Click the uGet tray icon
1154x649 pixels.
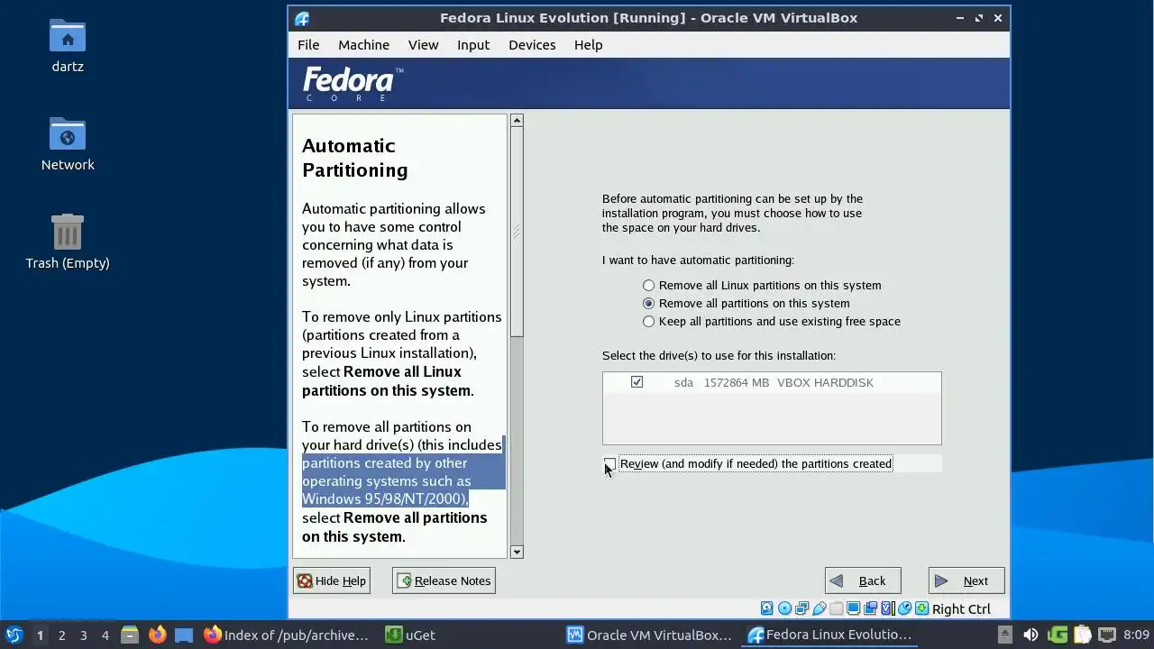click(x=1058, y=635)
